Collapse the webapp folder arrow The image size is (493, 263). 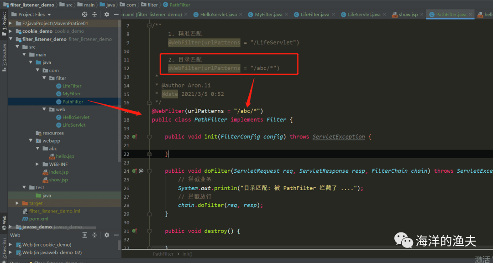click(x=31, y=140)
